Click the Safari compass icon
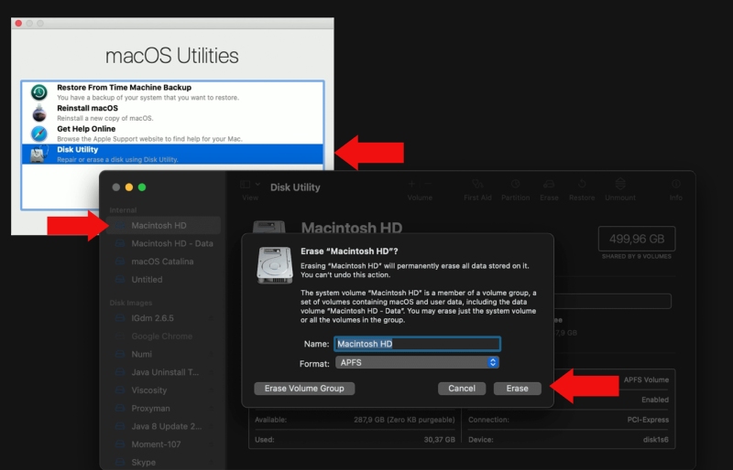 [x=39, y=134]
